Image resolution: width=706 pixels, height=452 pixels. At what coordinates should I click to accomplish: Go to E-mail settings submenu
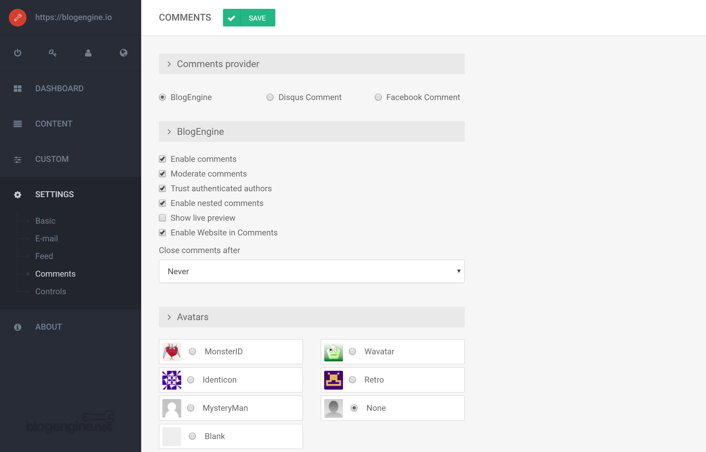pyautogui.click(x=46, y=238)
